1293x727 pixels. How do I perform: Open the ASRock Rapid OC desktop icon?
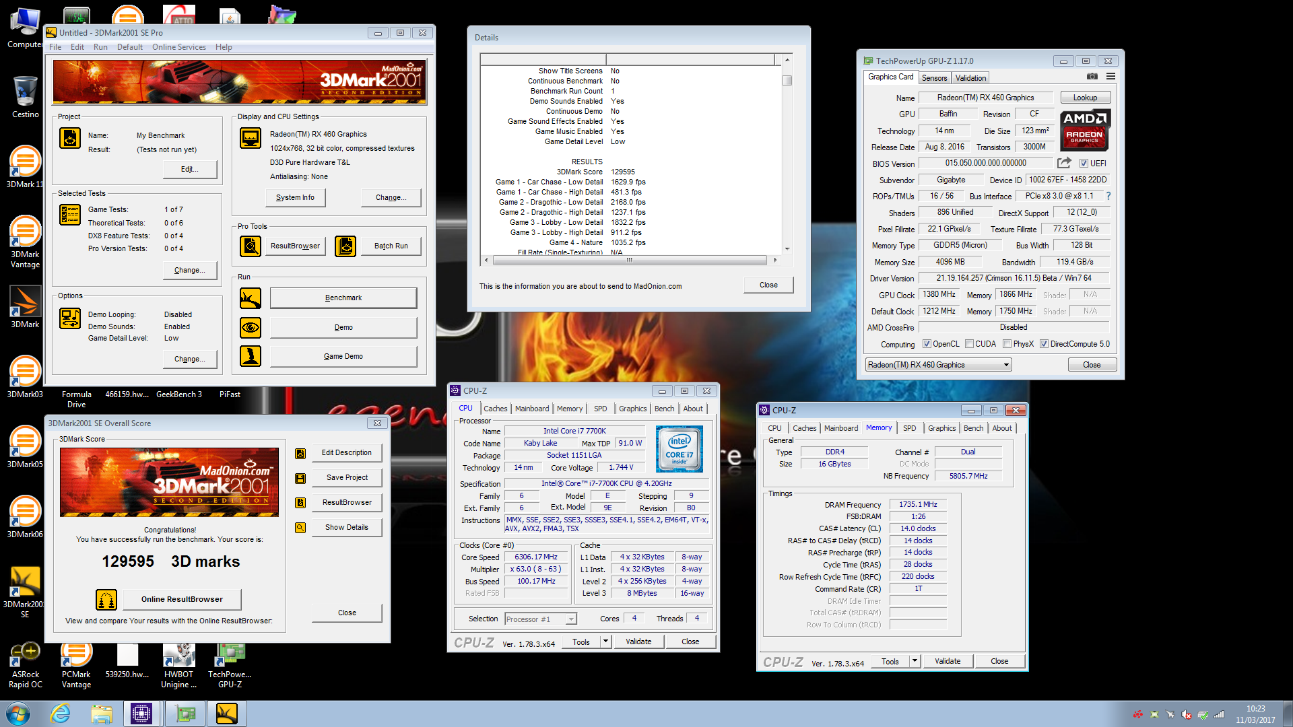25,665
